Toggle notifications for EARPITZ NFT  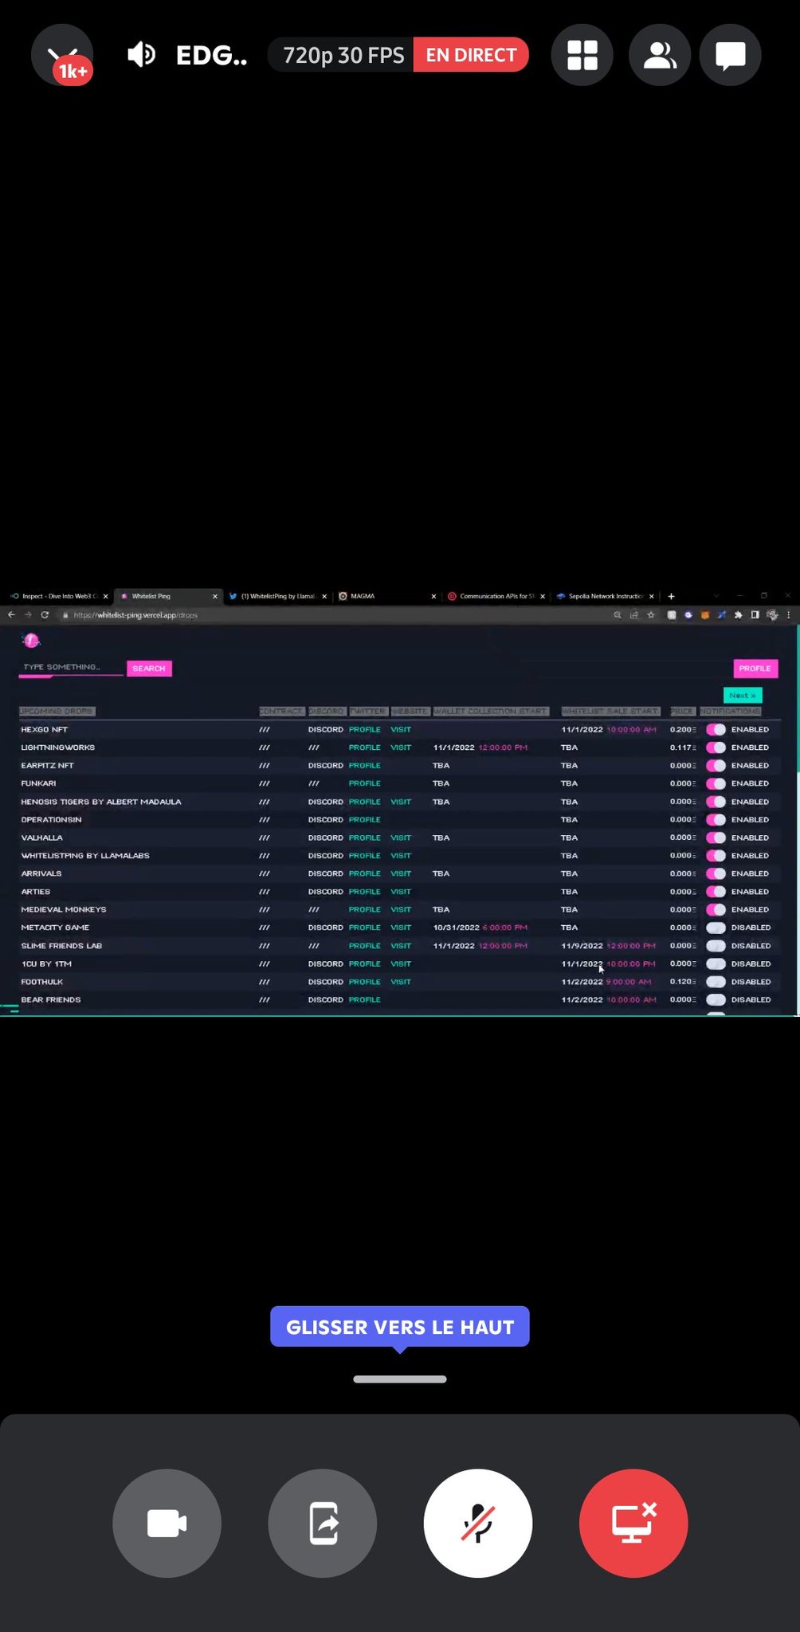(x=716, y=765)
